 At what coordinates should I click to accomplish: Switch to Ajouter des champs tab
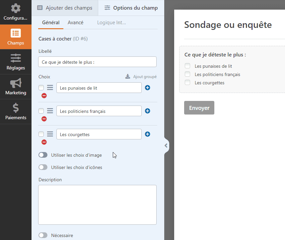tap(65, 8)
